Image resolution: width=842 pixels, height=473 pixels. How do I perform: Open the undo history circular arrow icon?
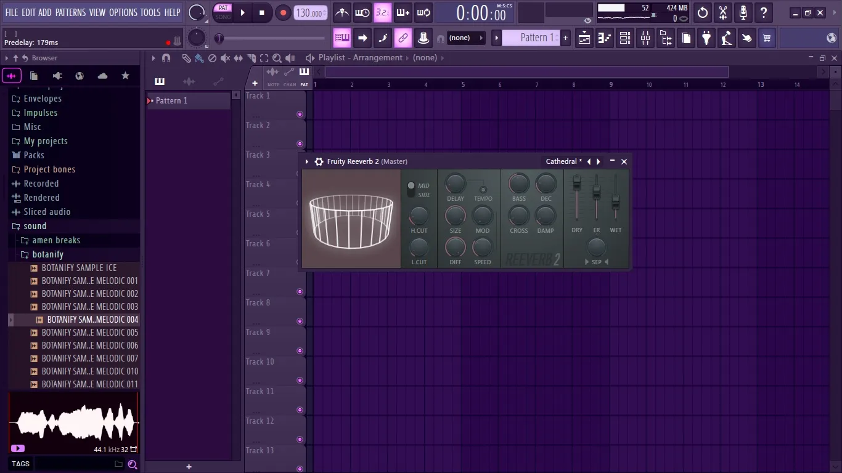[x=703, y=12]
